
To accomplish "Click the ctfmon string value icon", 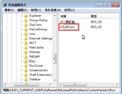I will [x=62, y=27].
